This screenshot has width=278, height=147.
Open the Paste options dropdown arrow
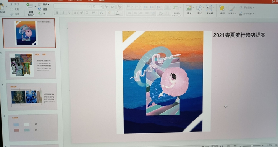(6, 6)
